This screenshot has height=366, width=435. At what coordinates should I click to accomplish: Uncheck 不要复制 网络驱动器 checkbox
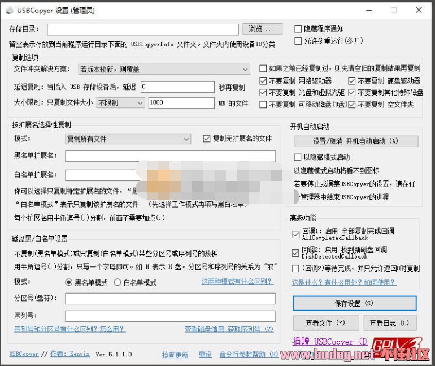pos(263,81)
